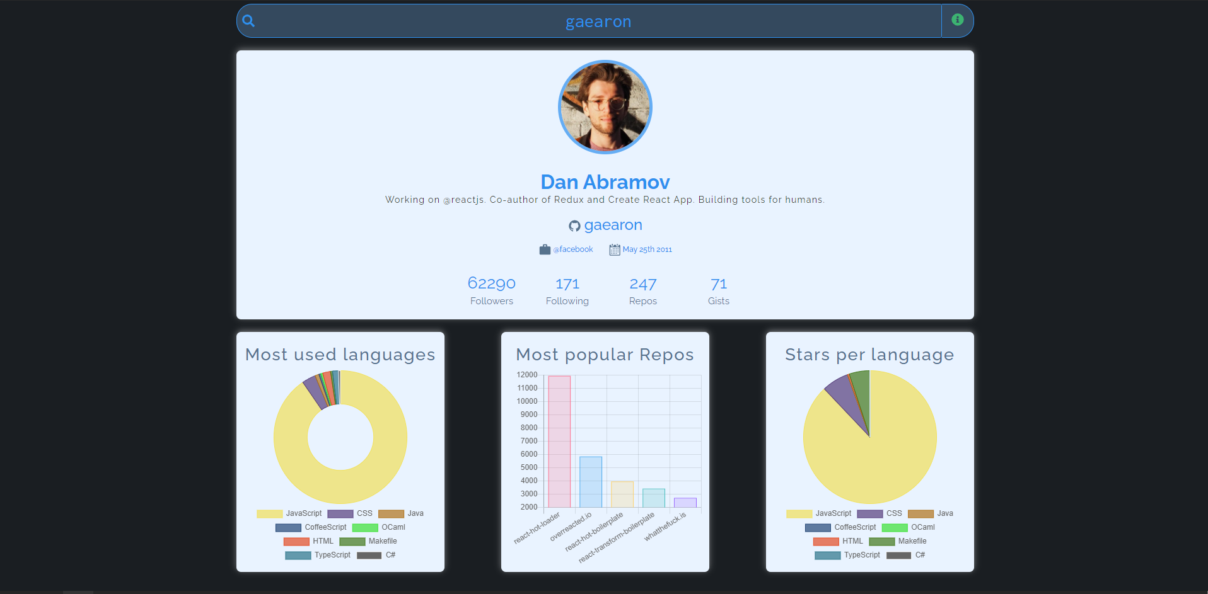
Task: Click the bio text about reactjs
Action: click(605, 200)
